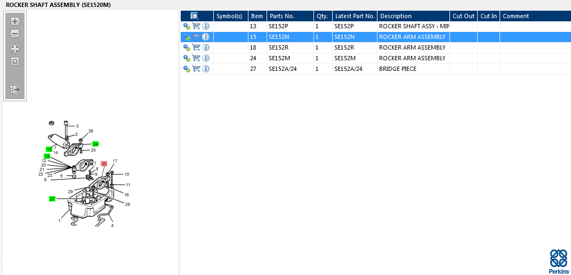The image size is (571, 275).
Task: Open the gears icon for SE152P row
Action: coord(187,26)
